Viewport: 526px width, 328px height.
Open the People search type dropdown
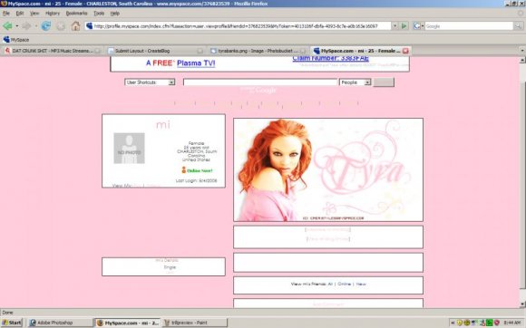[355, 82]
